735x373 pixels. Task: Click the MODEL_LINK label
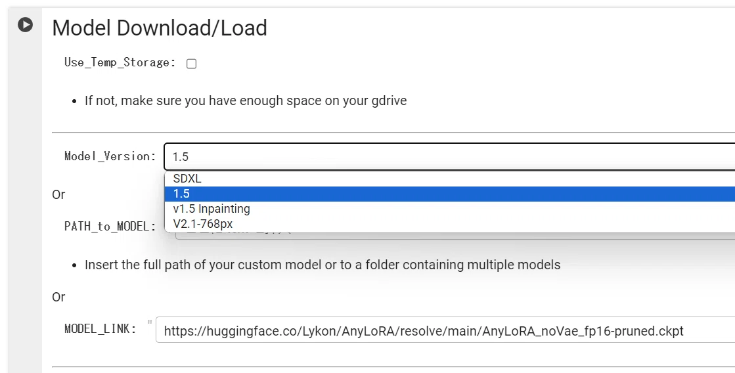100,329
